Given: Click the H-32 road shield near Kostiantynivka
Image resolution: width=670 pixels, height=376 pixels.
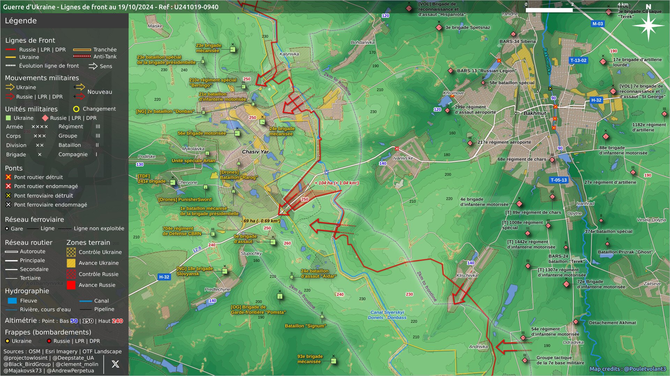Looking at the screenshot, I should coord(164,277).
